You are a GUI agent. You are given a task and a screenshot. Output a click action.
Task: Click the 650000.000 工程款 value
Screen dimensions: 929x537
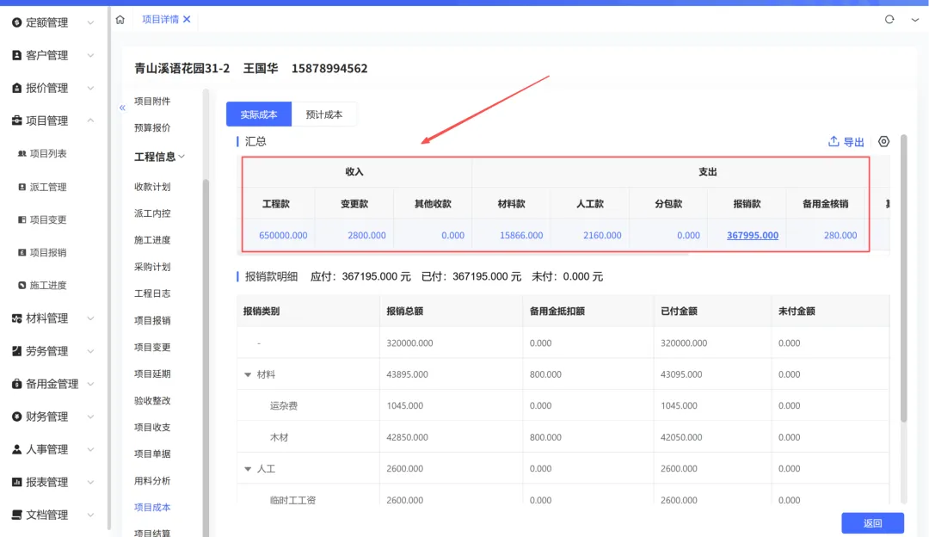[x=283, y=235]
